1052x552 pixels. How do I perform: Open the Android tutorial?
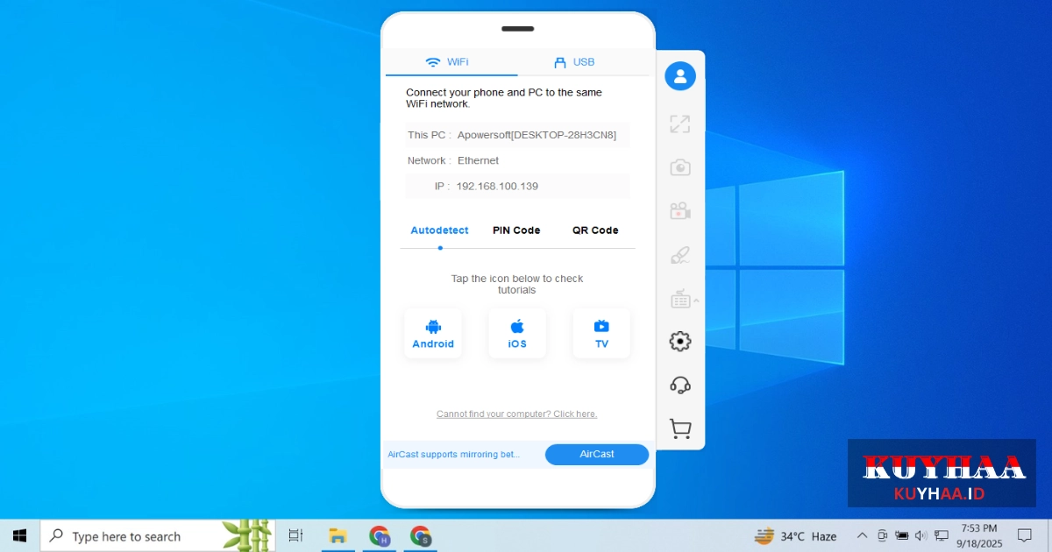(x=433, y=334)
